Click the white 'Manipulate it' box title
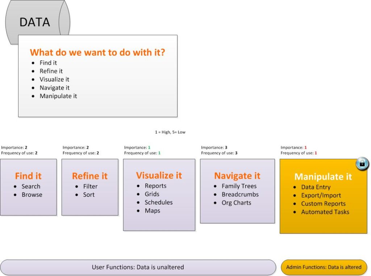Image resolution: width=371 pixels, height=276 pixels. (x=323, y=177)
